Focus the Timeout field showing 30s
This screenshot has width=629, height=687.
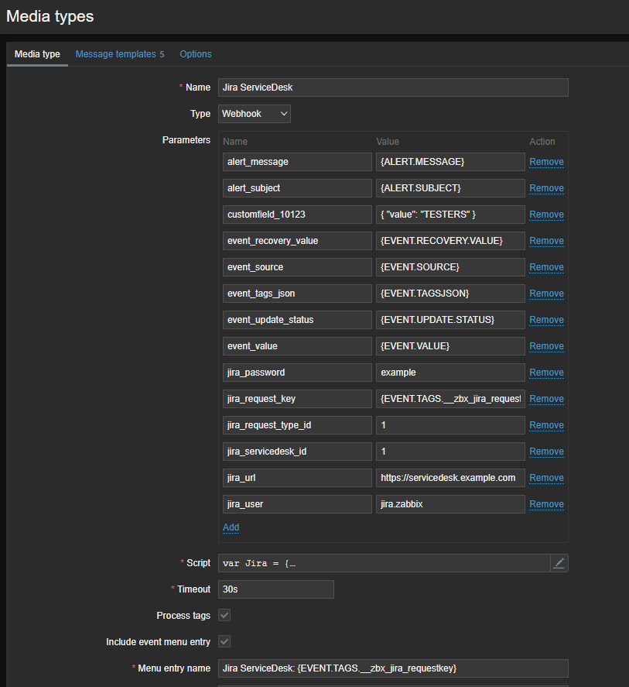[275, 589]
